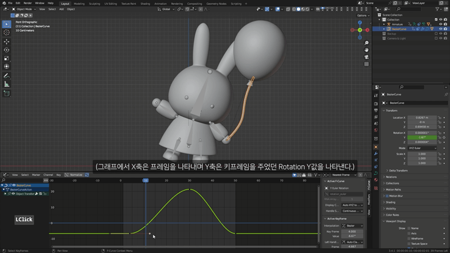Open the Modifiers side tab in graph editor
The image size is (450, 253).
pyautogui.click(x=369, y=199)
